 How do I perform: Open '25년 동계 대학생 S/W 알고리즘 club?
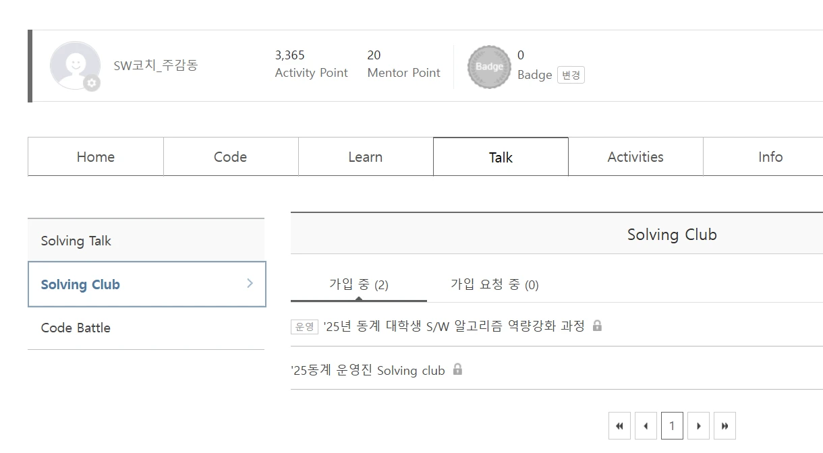pyautogui.click(x=454, y=326)
